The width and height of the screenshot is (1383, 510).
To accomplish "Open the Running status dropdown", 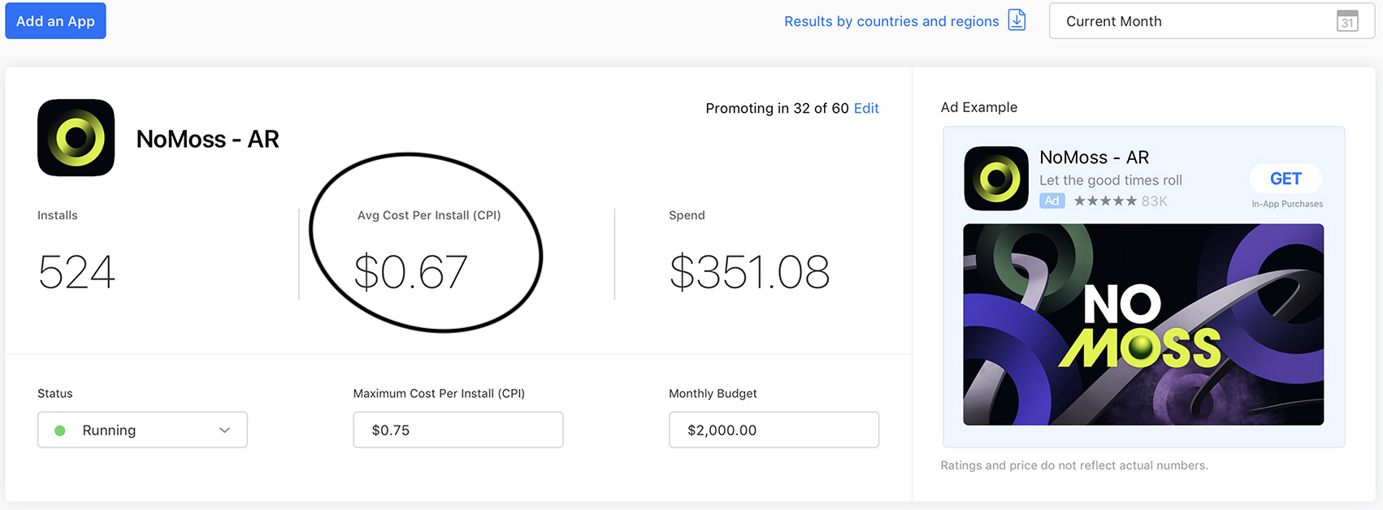I will pos(142,430).
